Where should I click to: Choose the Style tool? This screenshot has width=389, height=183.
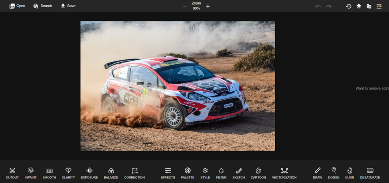(x=205, y=173)
